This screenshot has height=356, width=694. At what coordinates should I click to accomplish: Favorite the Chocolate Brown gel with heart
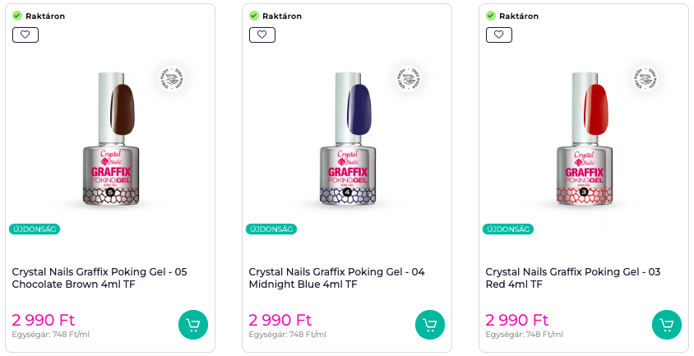pos(25,35)
